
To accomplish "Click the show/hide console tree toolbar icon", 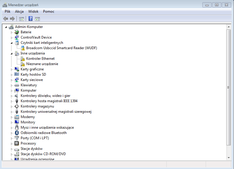I will click(x=21, y=19).
